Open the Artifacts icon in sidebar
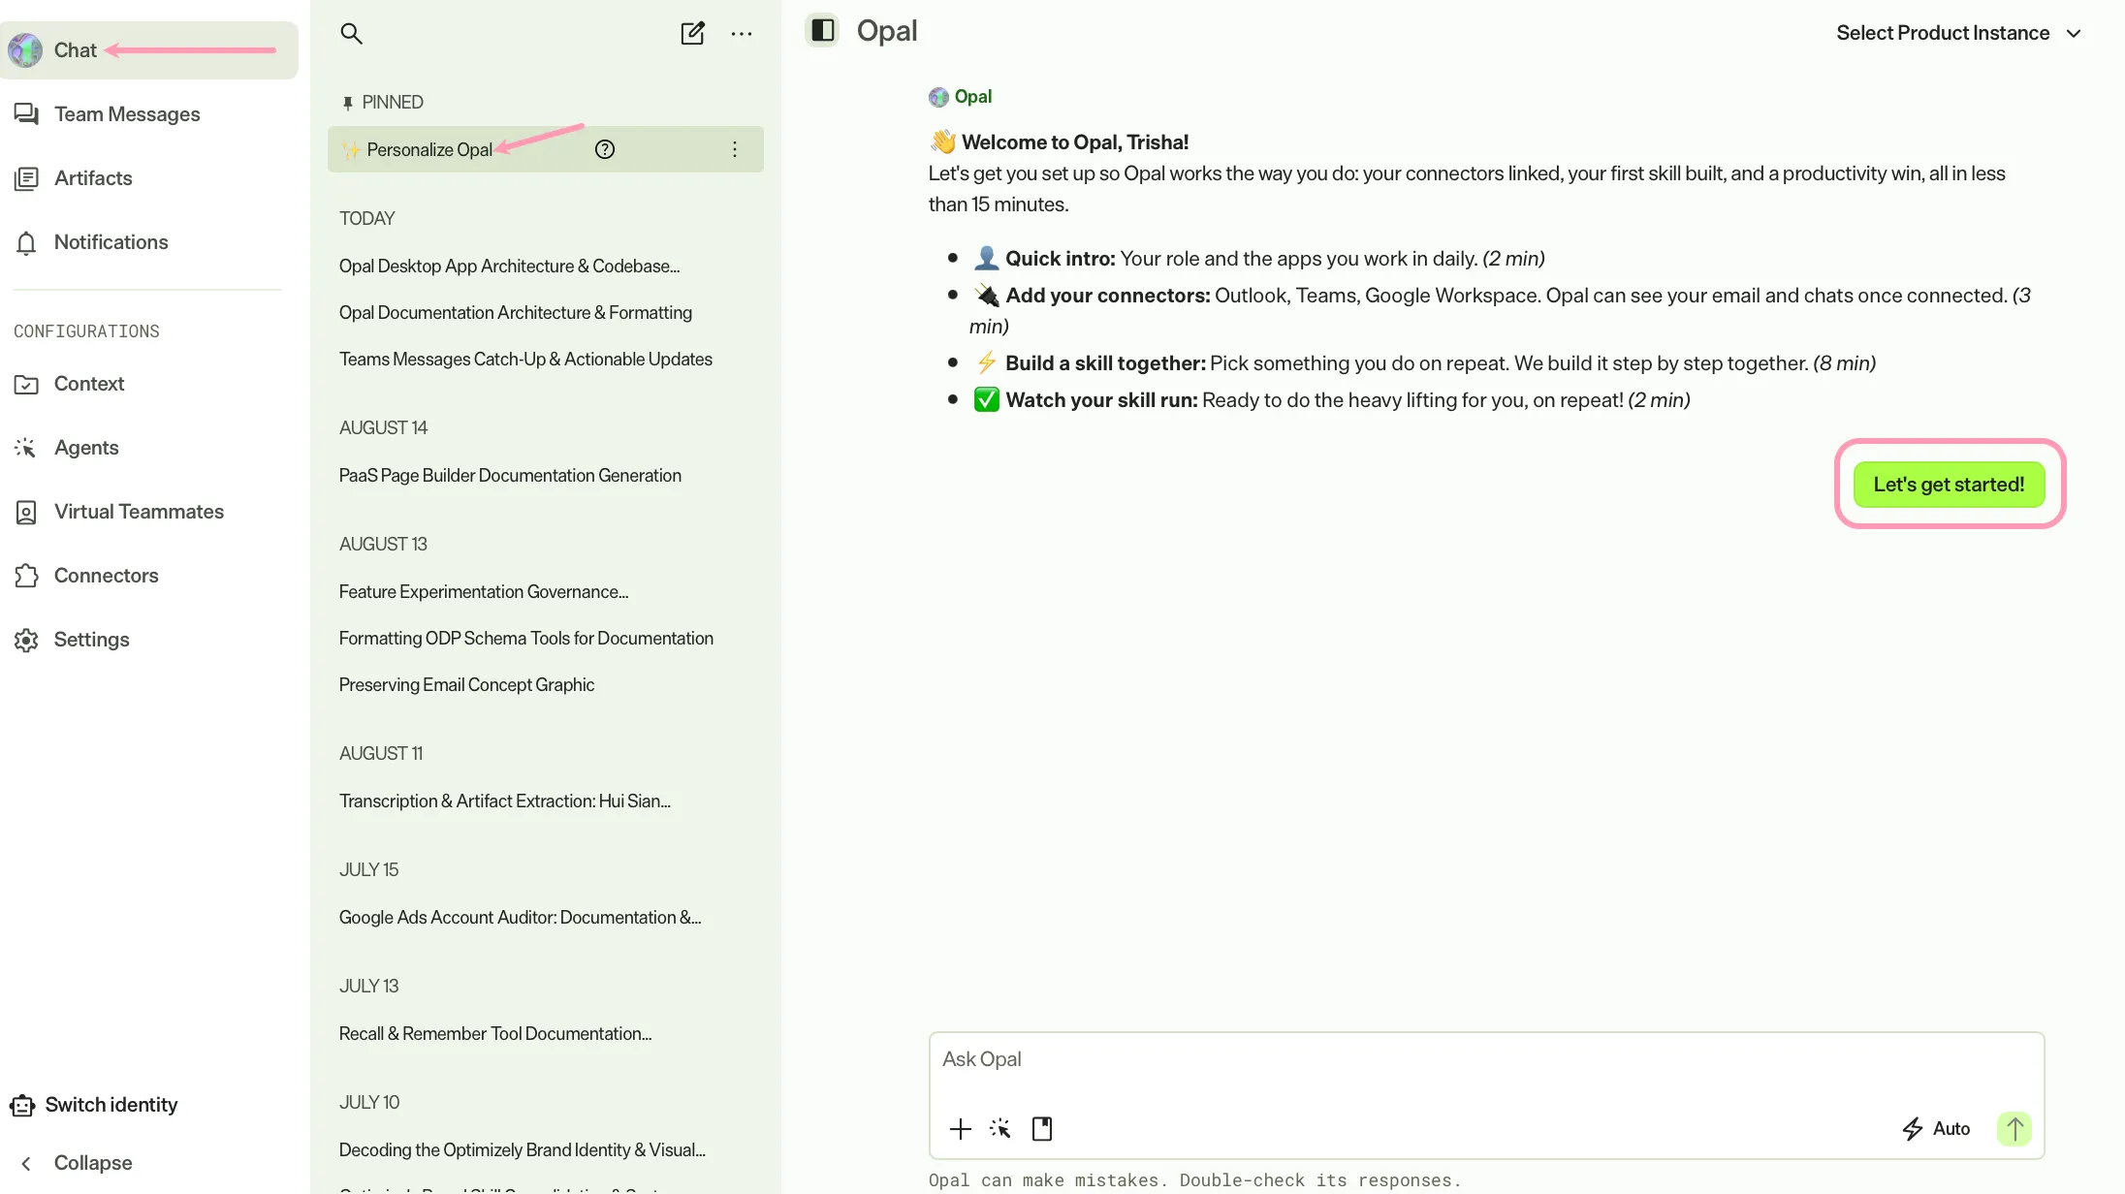 [x=26, y=178]
